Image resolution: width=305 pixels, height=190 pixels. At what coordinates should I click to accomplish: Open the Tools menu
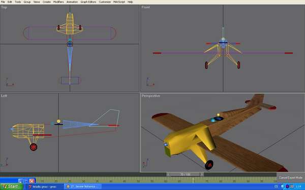[18, 2]
